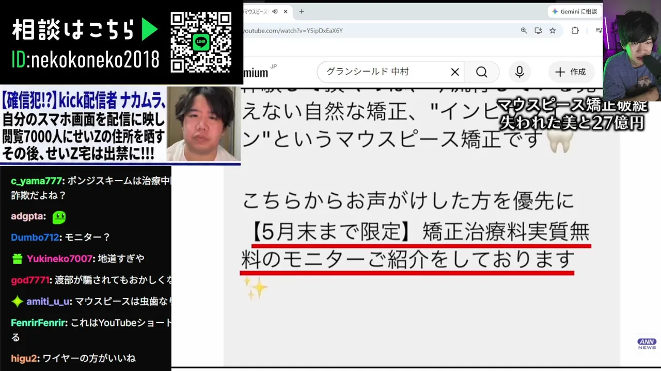Close the マウスピース browser tab
661x371 pixels.
tap(286, 11)
